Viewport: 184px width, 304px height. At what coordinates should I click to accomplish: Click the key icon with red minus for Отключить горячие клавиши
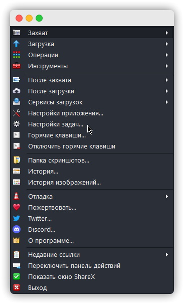pyautogui.click(x=17, y=146)
